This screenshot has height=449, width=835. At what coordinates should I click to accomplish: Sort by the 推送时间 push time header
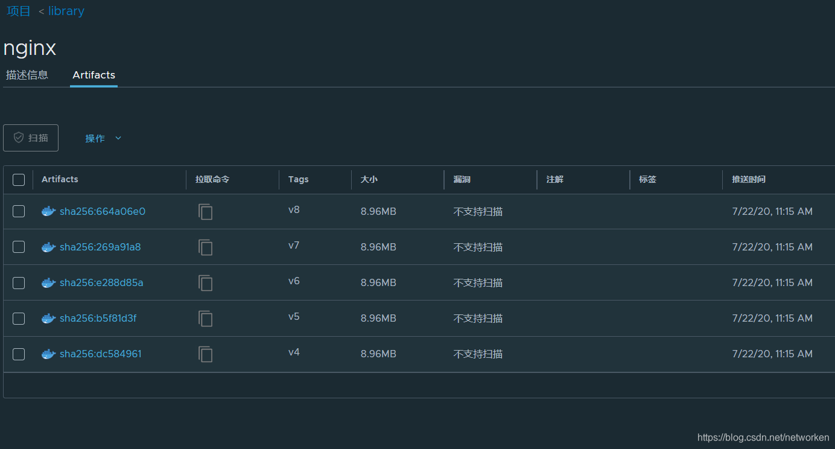(749, 179)
